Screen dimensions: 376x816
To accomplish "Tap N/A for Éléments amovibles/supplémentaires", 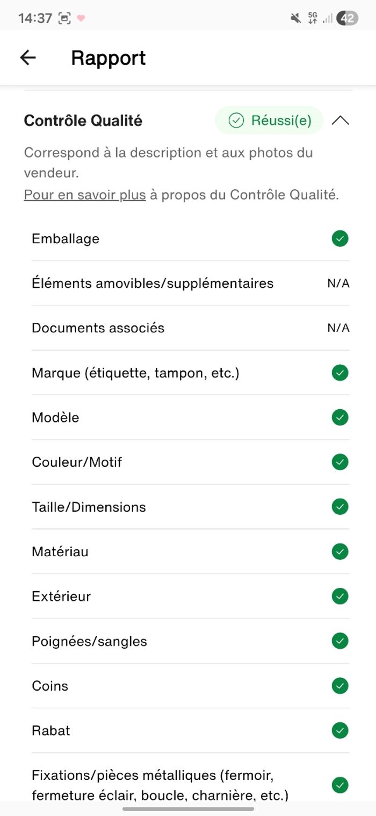I will [x=338, y=283].
